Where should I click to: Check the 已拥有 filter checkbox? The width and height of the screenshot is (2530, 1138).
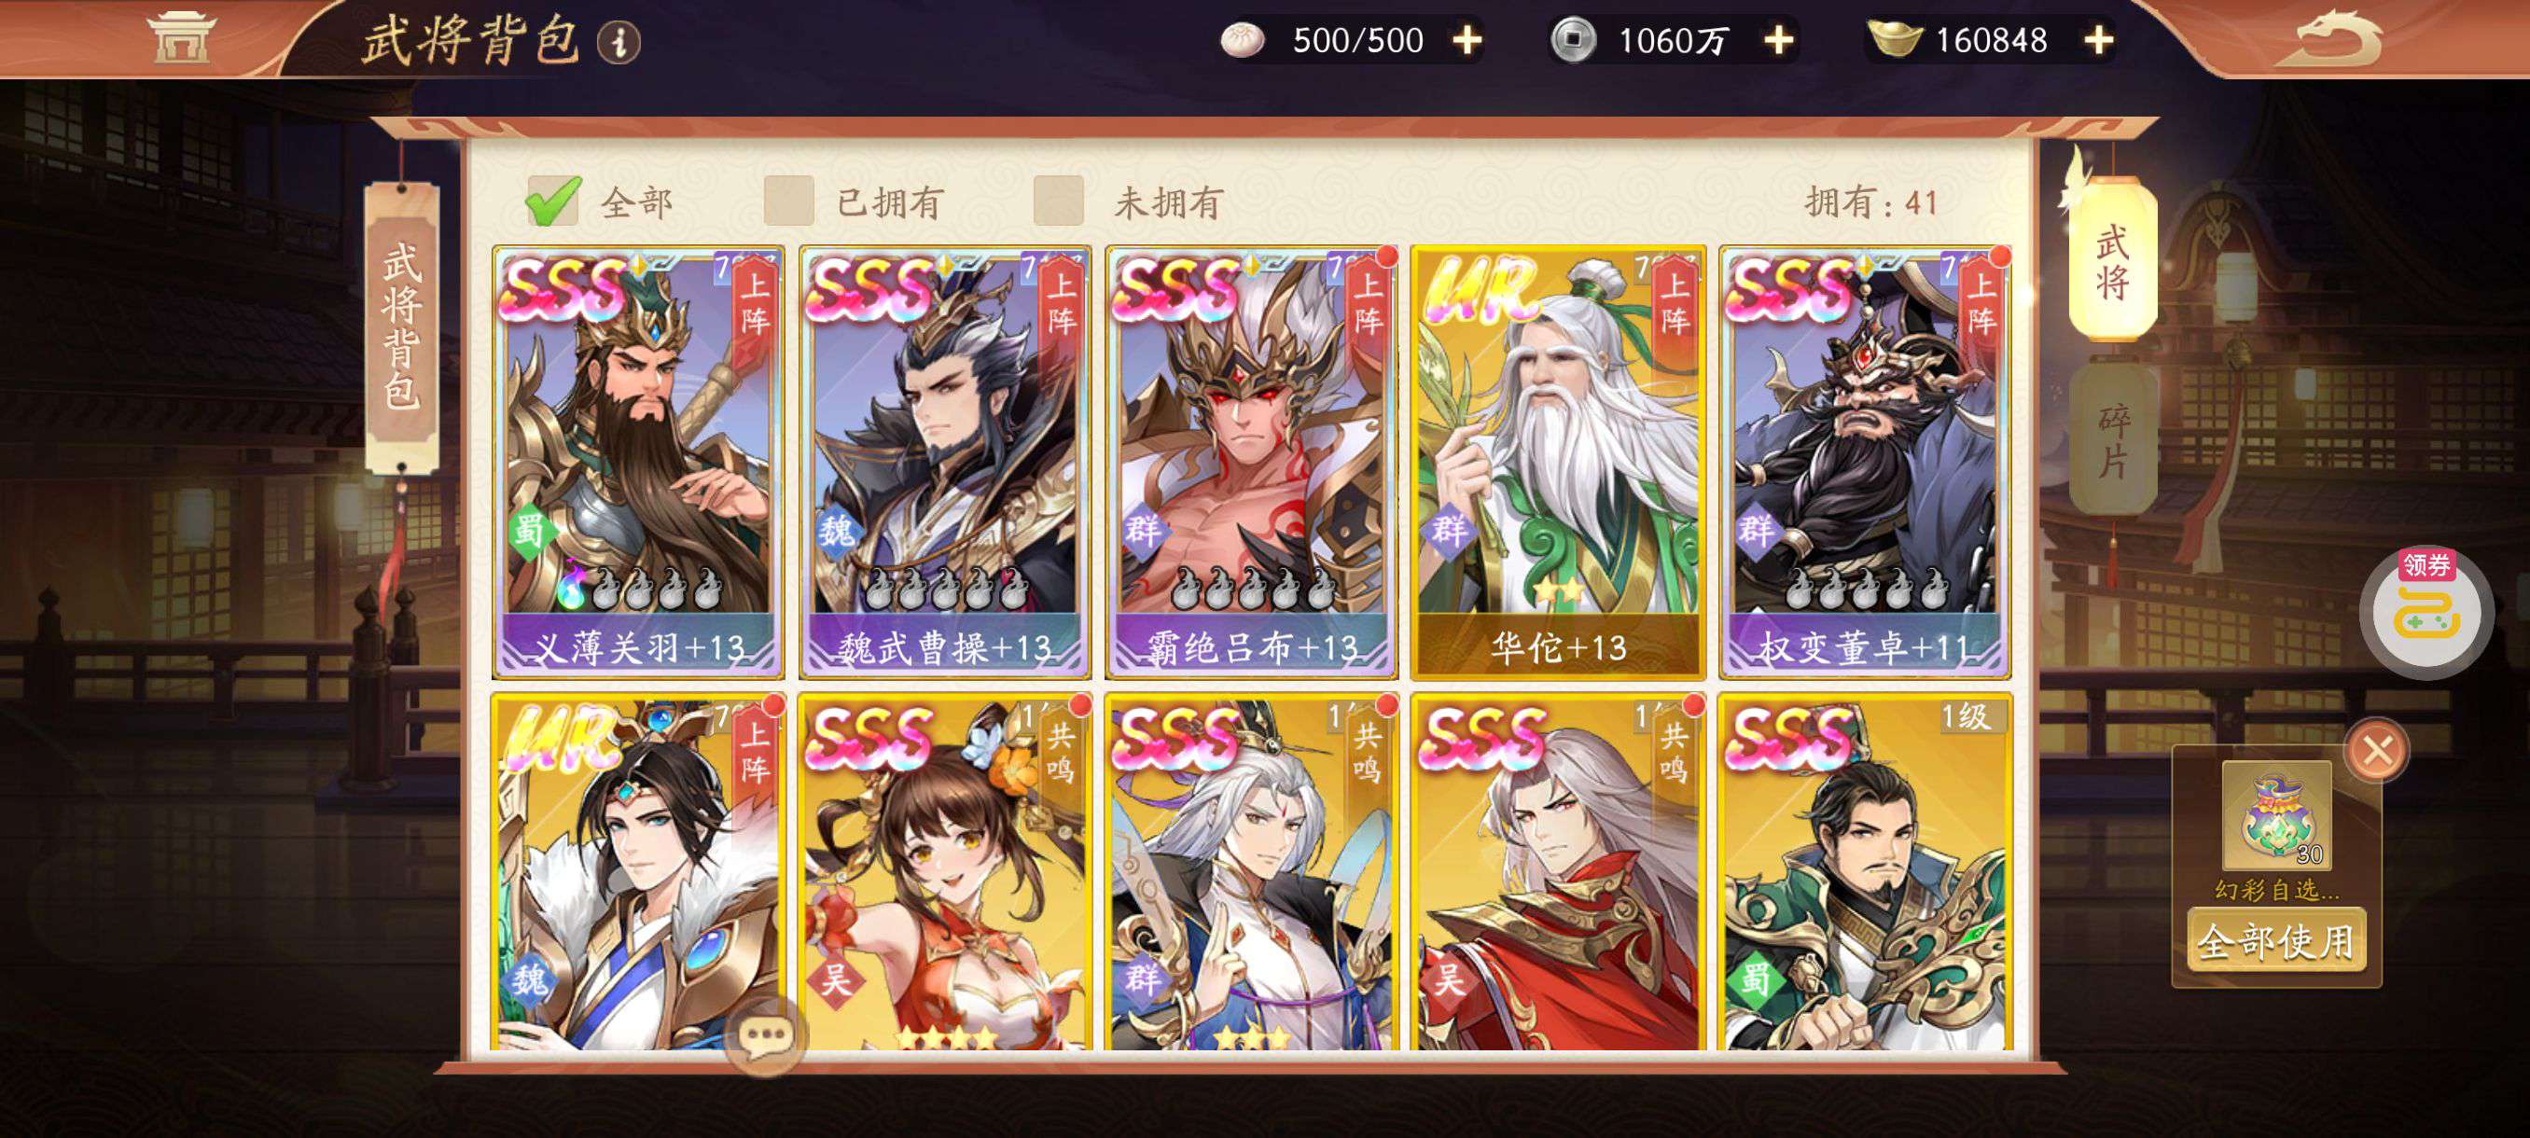788,201
